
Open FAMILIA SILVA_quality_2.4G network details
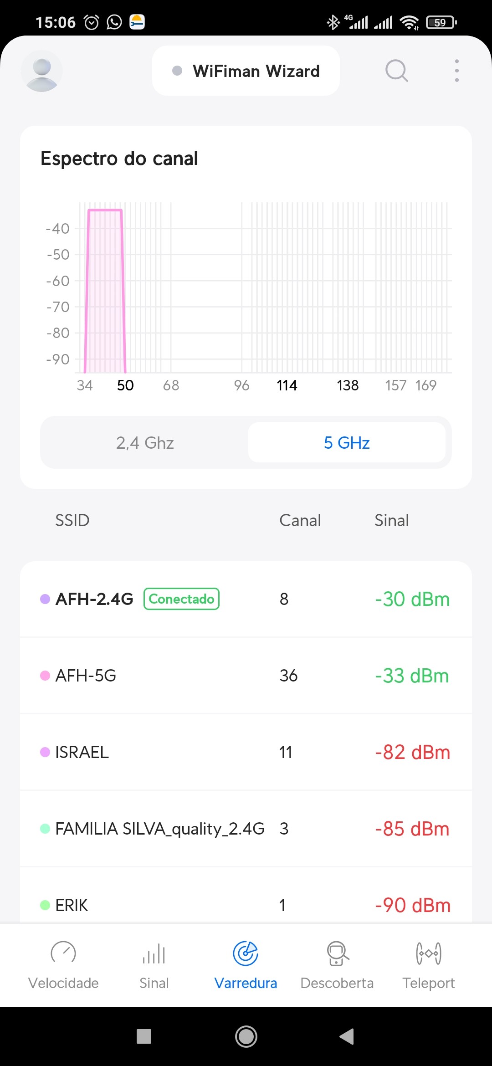[x=246, y=829]
